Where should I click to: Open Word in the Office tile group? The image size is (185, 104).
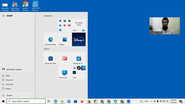65,21
